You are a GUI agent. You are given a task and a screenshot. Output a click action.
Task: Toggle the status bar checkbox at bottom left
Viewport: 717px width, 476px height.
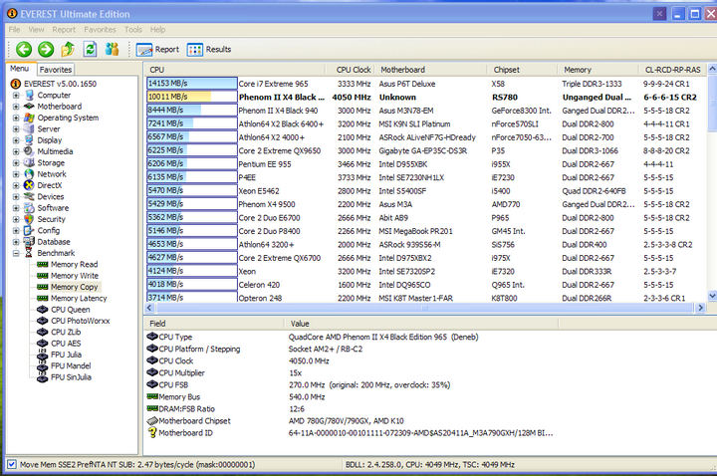[x=11, y=464]
